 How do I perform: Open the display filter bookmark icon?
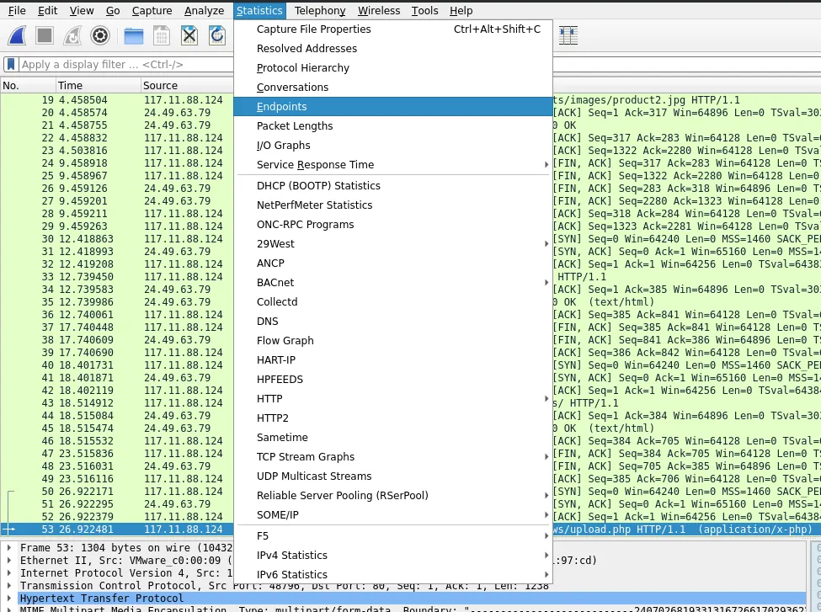point(10,64)
